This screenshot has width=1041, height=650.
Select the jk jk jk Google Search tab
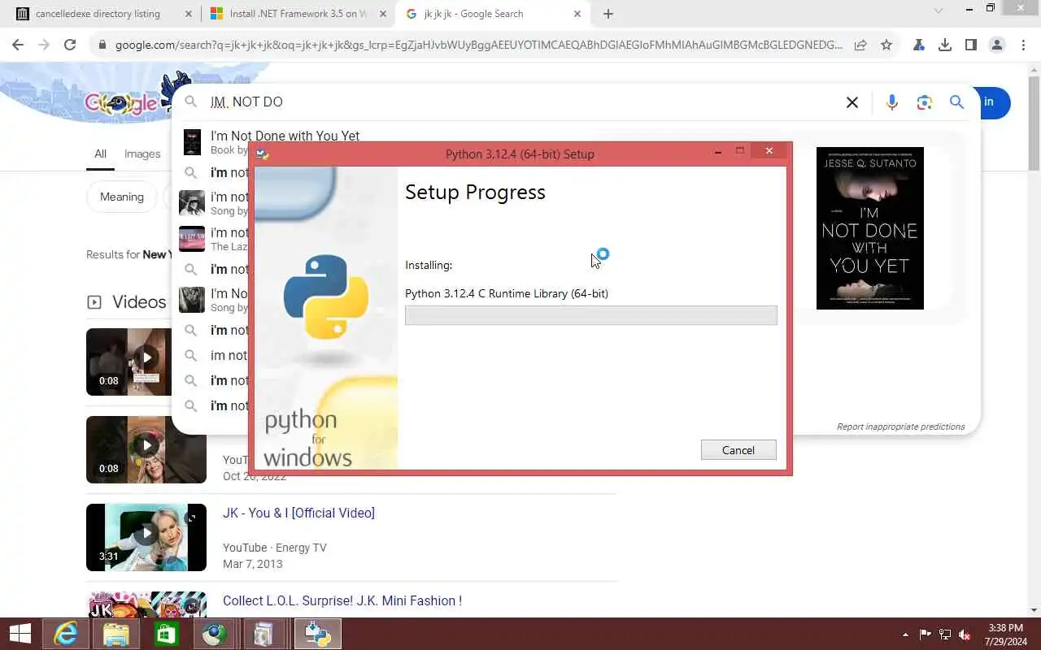[x=494, y=14]
